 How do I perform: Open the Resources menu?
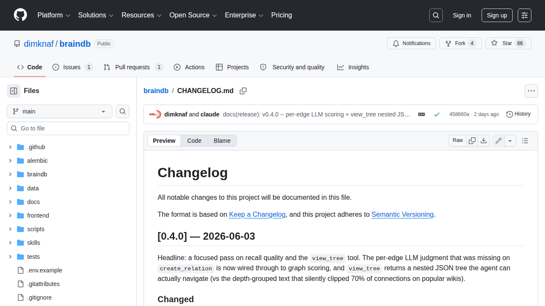click(x=141, y=15)
